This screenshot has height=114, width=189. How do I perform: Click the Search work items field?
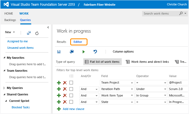tap(160, 13)
